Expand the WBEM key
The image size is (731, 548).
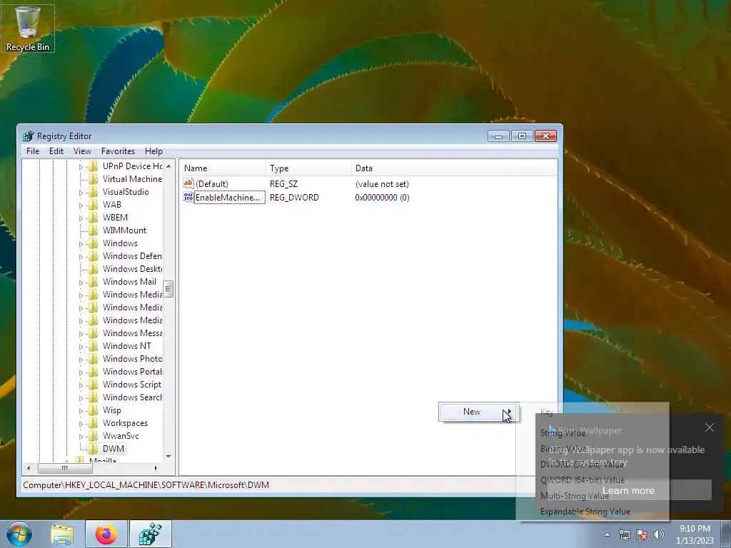[81, 218]
